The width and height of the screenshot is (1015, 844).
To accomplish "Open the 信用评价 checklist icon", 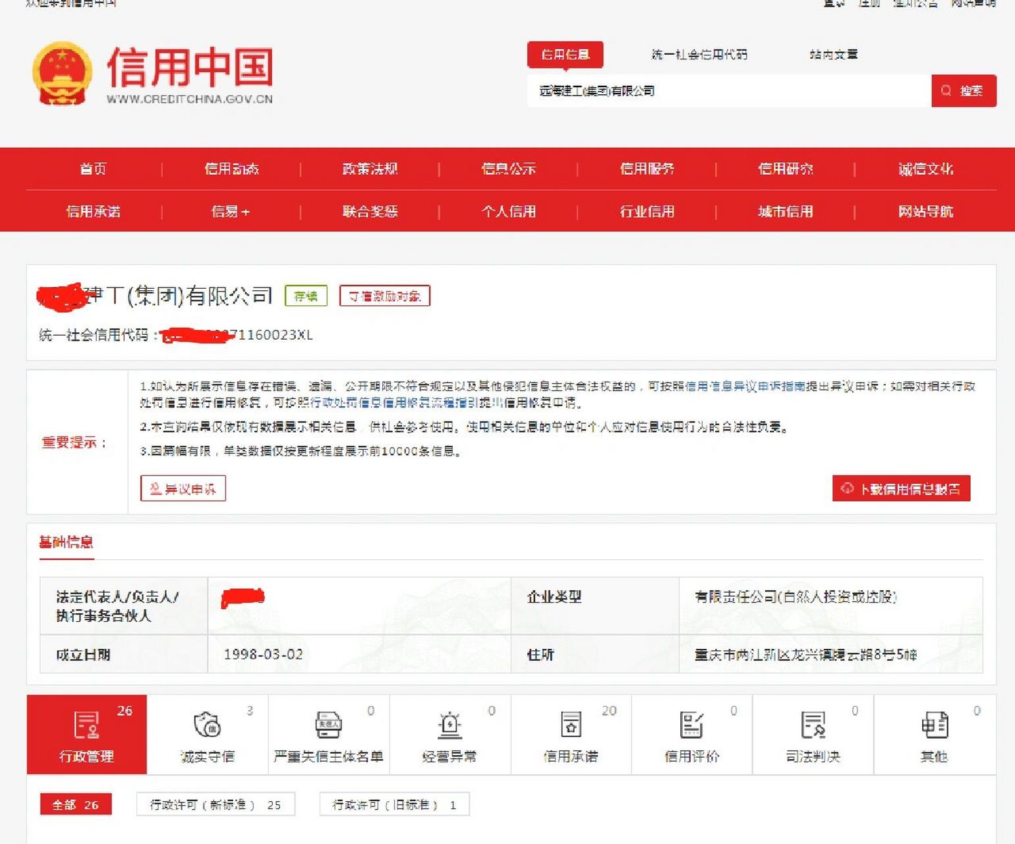I will pos(691,725).
